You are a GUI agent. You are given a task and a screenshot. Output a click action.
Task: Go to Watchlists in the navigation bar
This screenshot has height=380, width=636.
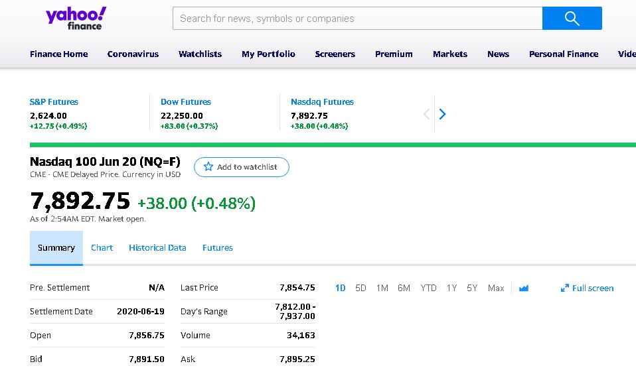(x=200, y=54)
